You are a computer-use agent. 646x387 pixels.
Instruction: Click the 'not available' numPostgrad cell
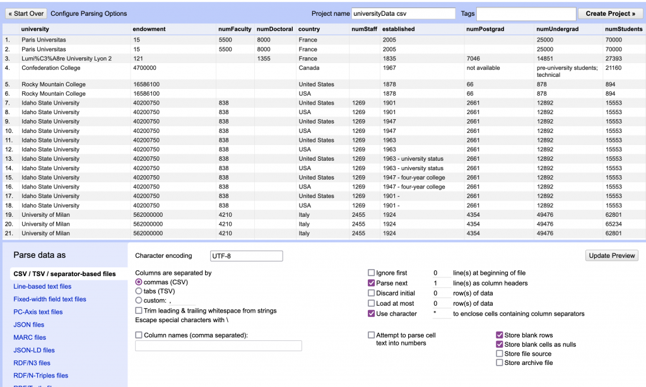pyautogui.click(x=483, y=68)
